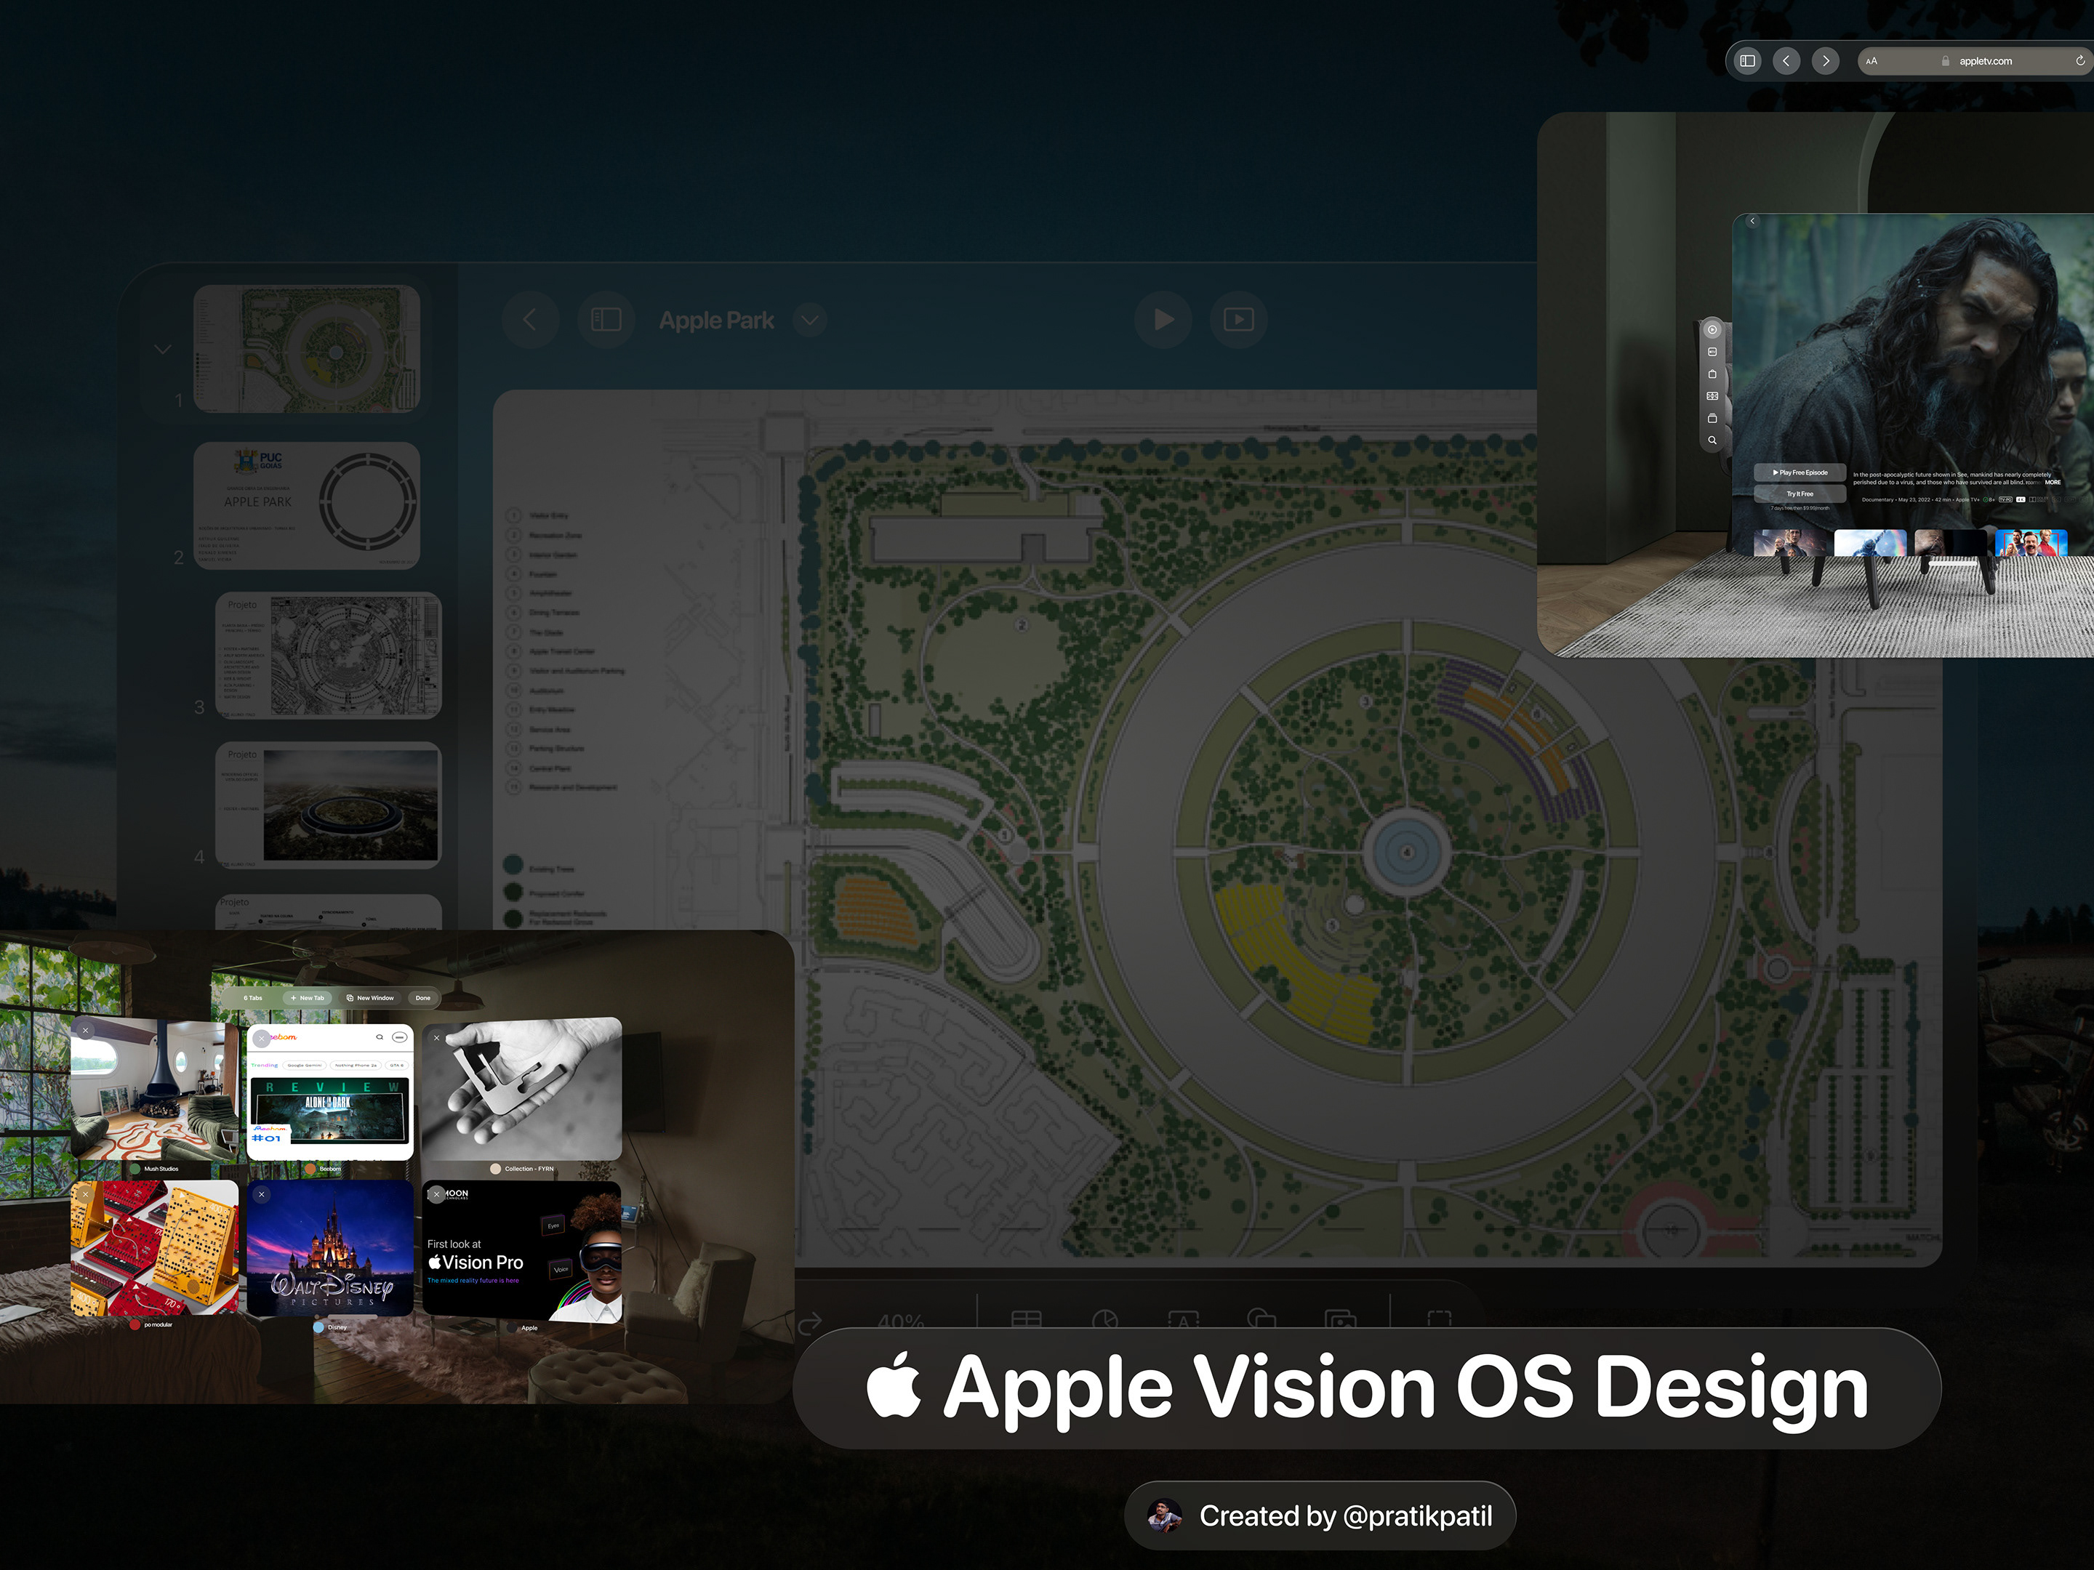
Task: Open the Walt Disney Pictures tab preview
Action: click(330, 1247)
